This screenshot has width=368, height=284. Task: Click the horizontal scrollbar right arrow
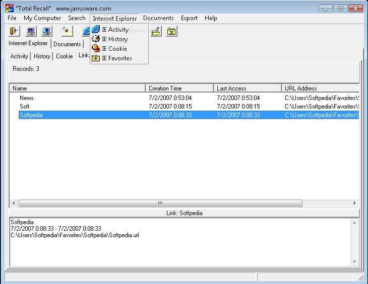[355, 203]
